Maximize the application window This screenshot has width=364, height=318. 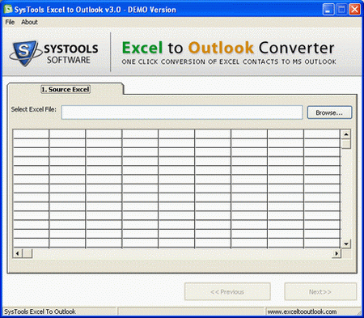tap(341, 10)
